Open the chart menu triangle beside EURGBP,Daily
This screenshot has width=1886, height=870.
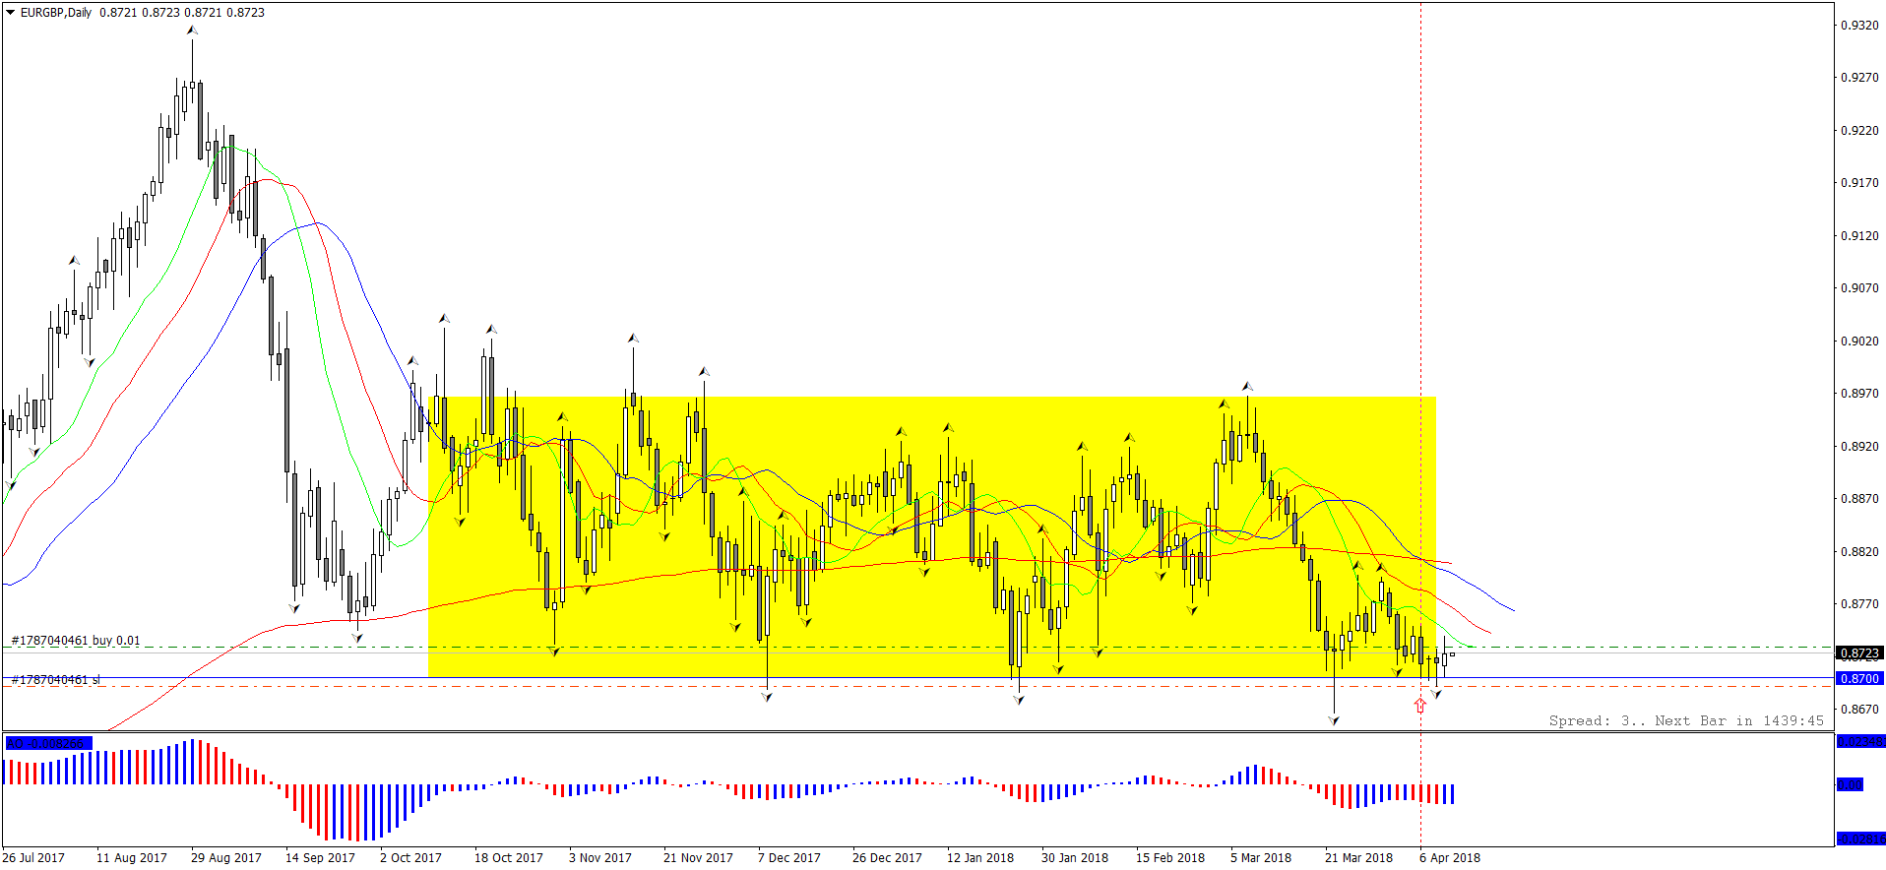pos(11,13)
